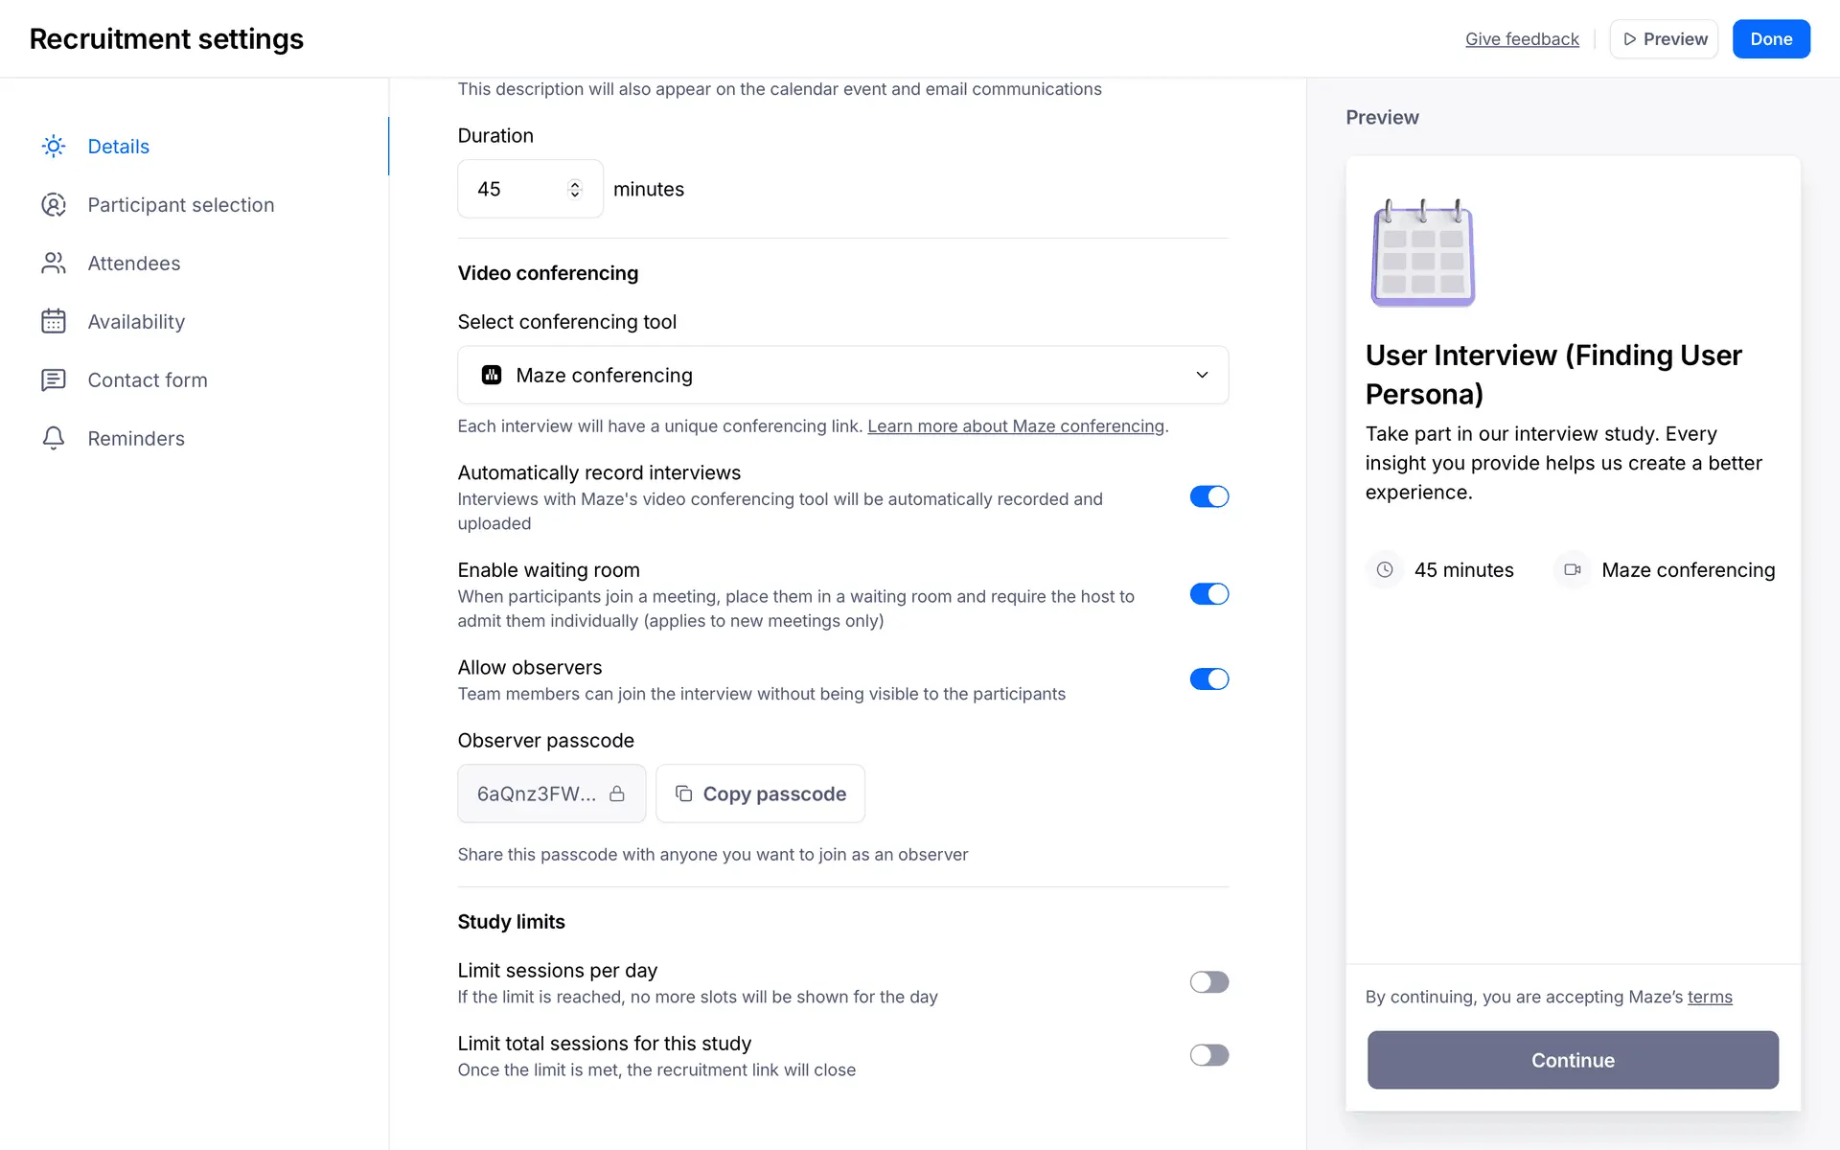Disable automatically record interviews toggle
The image size is (1840, 1150).
(x=1208, y=496)
